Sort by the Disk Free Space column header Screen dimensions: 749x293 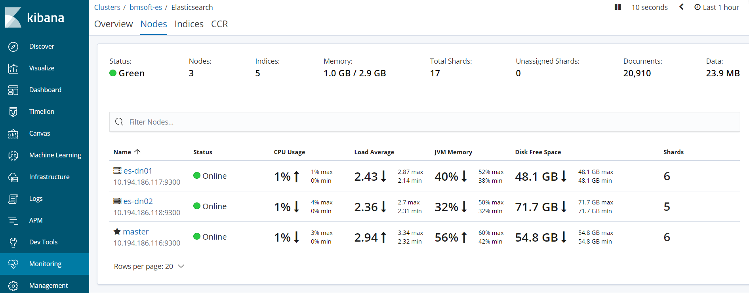tap(538, 152)
